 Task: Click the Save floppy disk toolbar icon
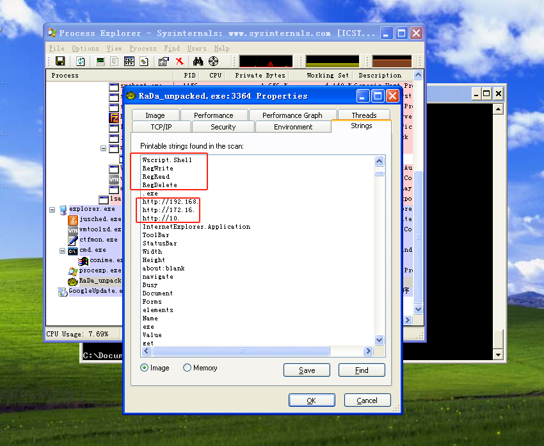[60, 62]
